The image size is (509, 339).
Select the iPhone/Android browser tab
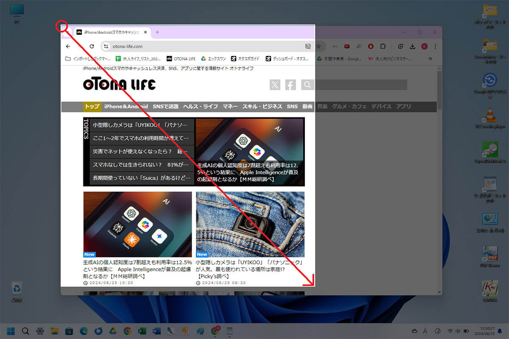(112, 32)
